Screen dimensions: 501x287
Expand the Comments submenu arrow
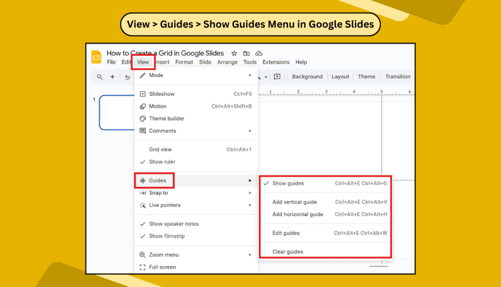click(250, 131)
